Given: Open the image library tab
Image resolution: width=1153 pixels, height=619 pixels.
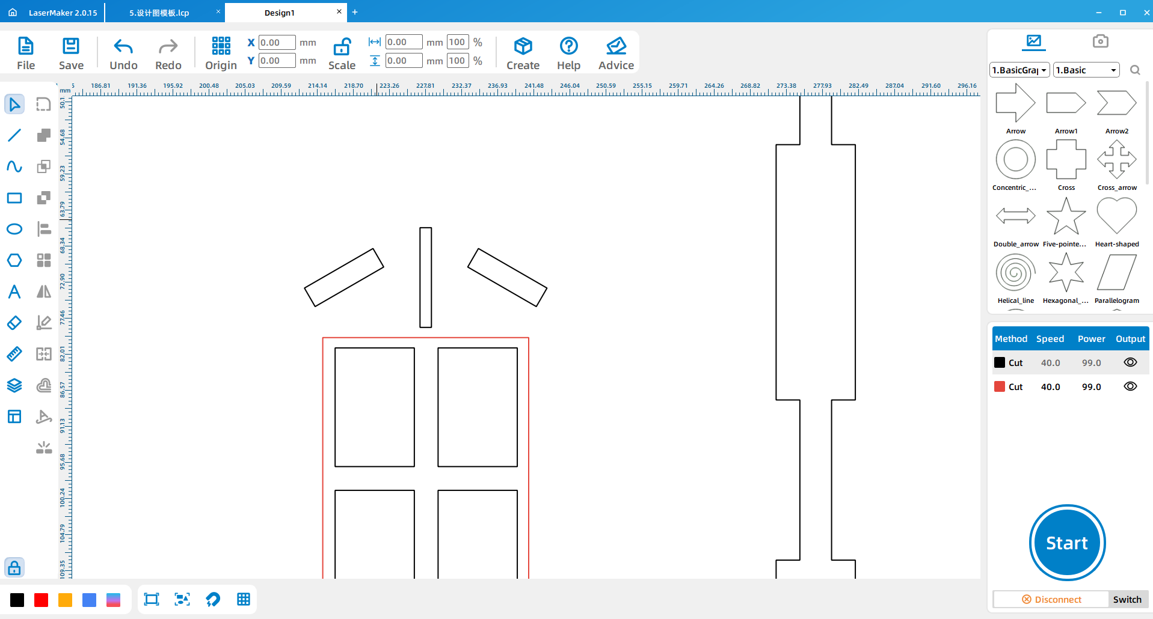Looking at the screenshot, I should pyautogui.click(x=1034, y=41).
